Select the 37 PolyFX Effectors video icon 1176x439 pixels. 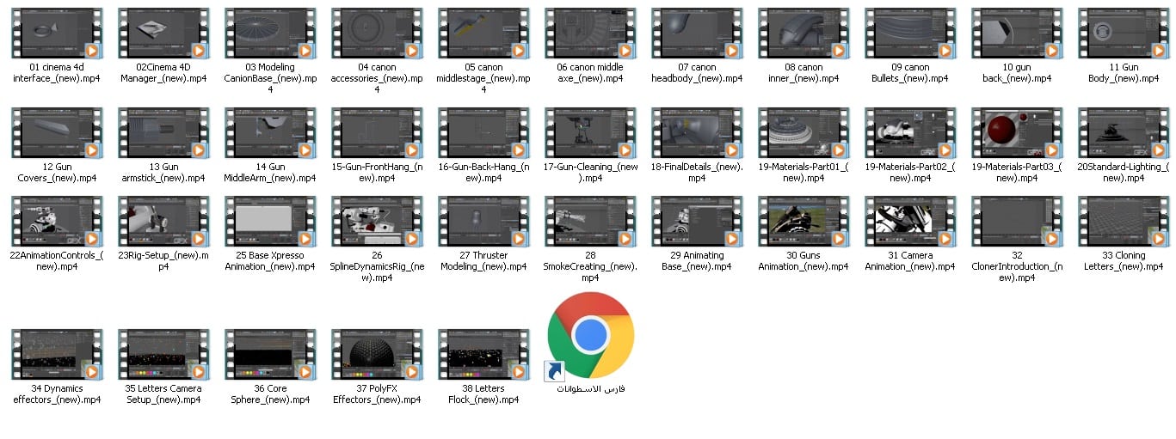click(377, 354)
